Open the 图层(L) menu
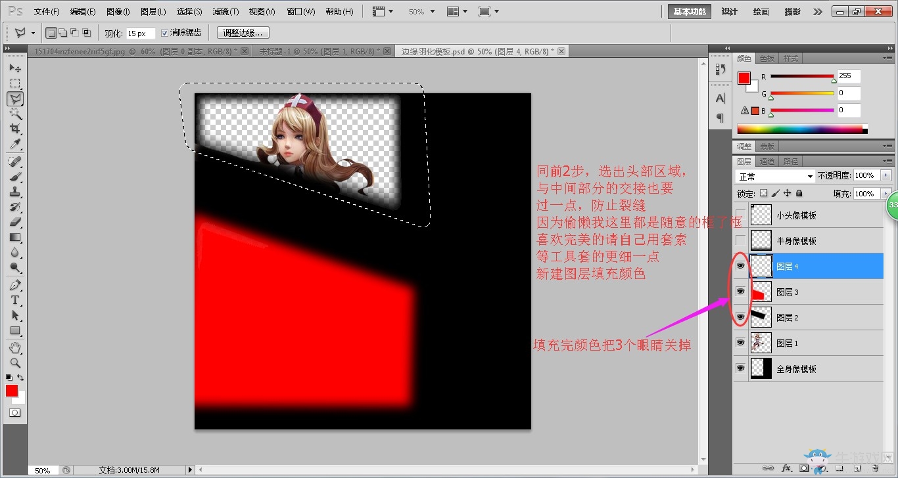This screenshot has width=898, height=478. tap(153, 12)
